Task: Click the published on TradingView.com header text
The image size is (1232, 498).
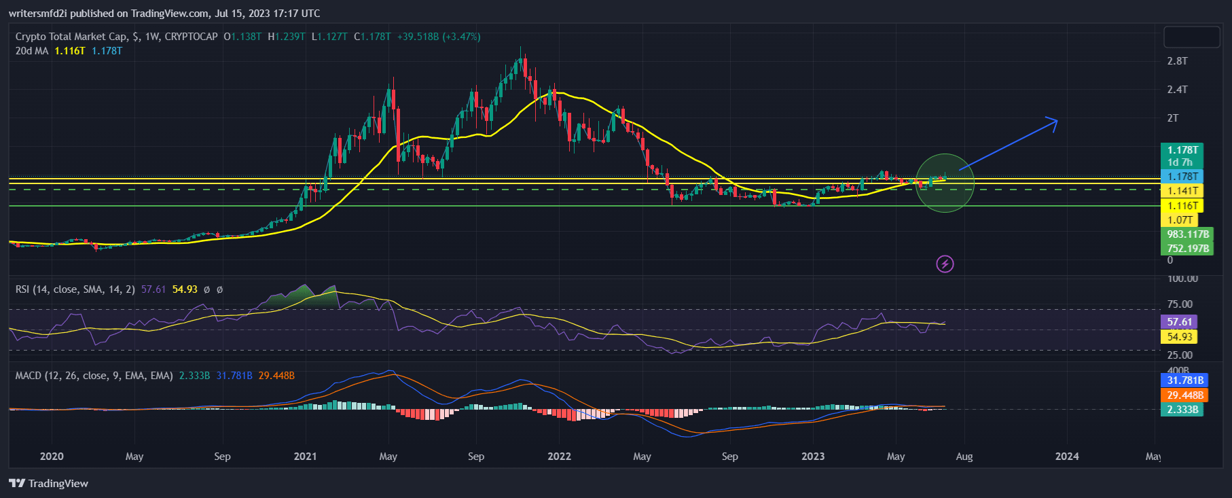Action: point(164,13)
